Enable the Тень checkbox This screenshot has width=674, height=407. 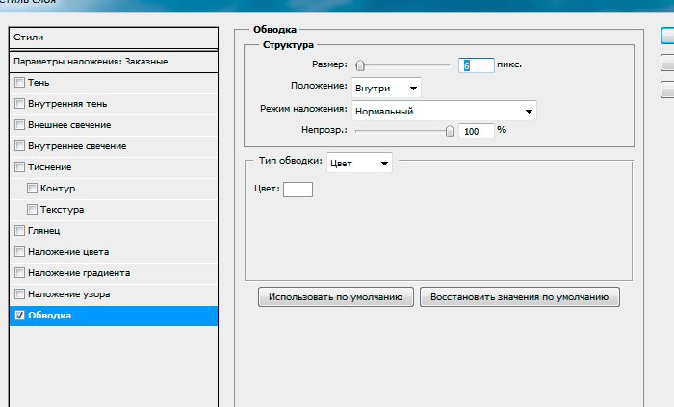tap(20, 83)
